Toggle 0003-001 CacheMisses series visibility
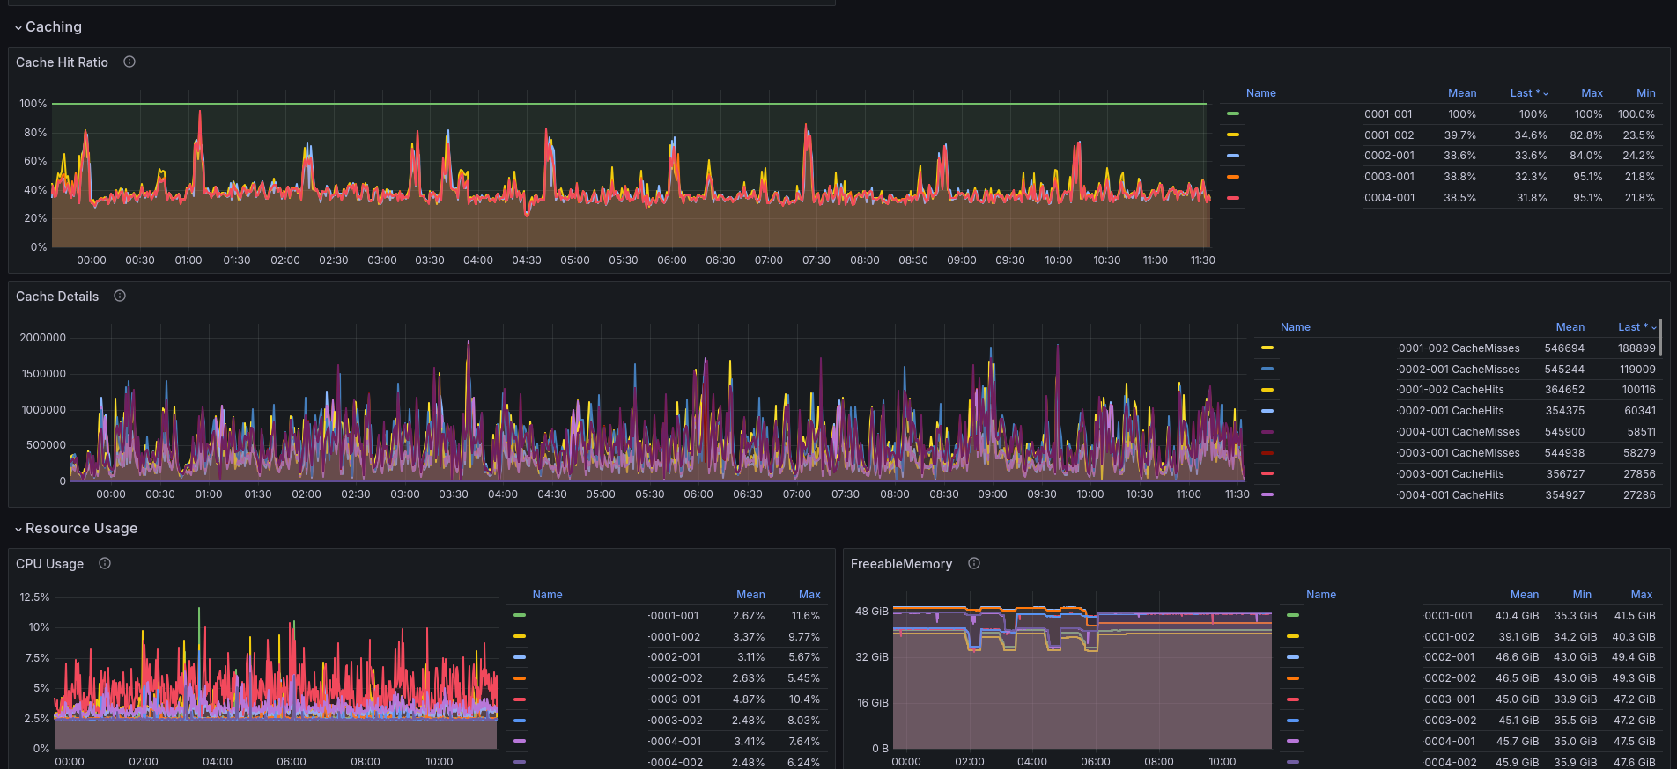 [1459, 453]
